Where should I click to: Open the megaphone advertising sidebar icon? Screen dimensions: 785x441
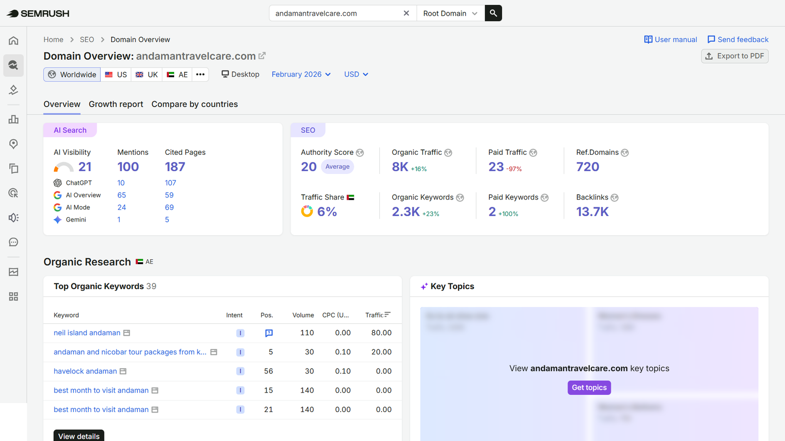point(13,217)
